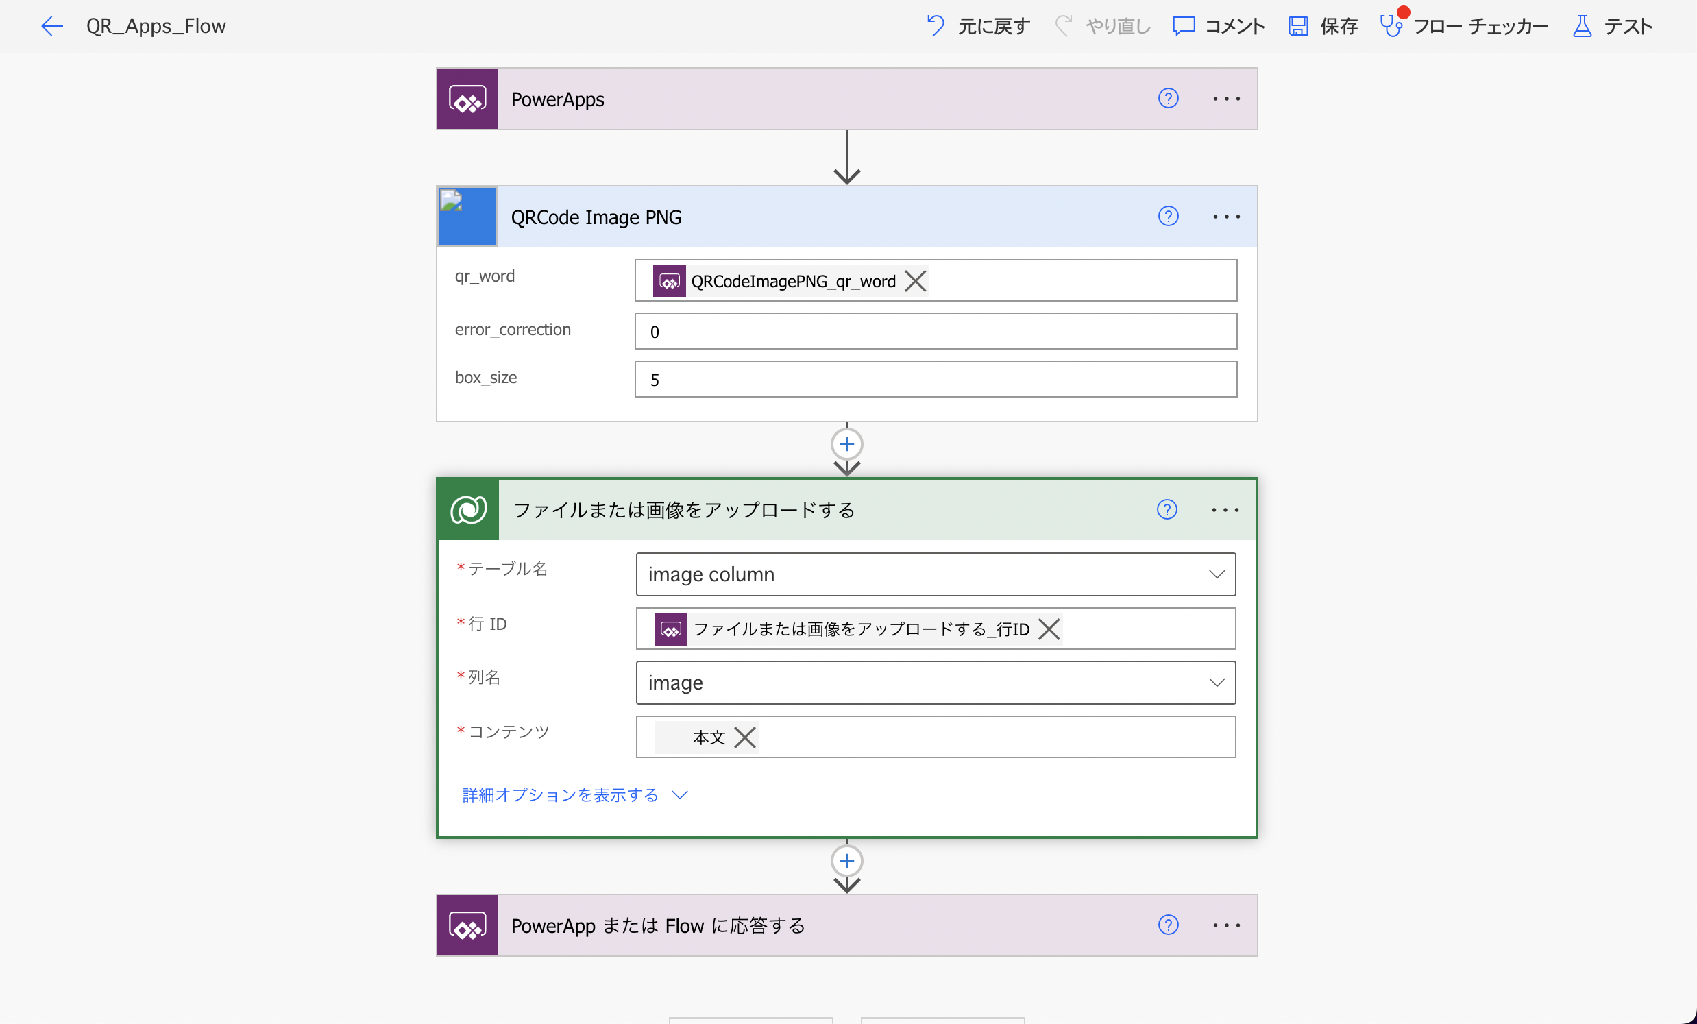Click the PowerApp response action icon
This screenshot has height=1024, width=1697.
point(467,926)
